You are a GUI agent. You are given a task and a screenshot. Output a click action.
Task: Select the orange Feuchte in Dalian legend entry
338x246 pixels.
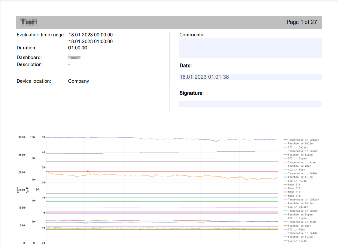(x=301, y=143)
